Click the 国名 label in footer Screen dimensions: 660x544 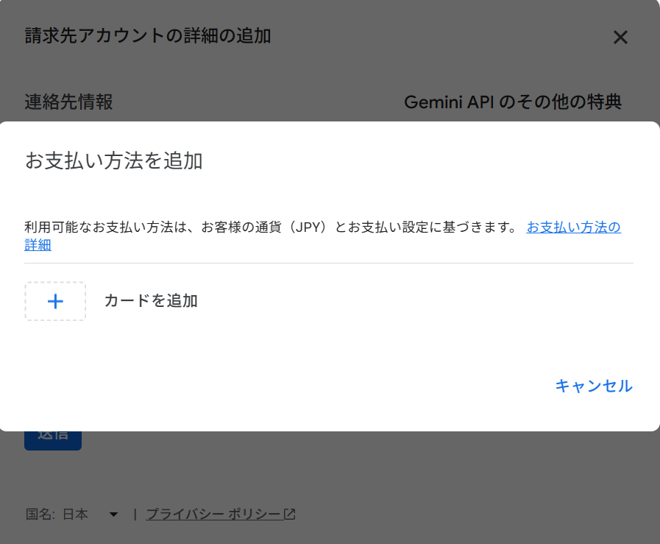coord(40,515)
